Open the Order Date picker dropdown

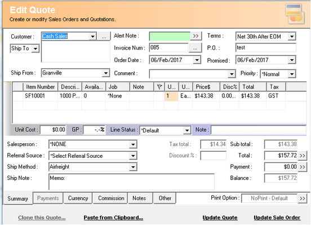[x=197, y=60]
